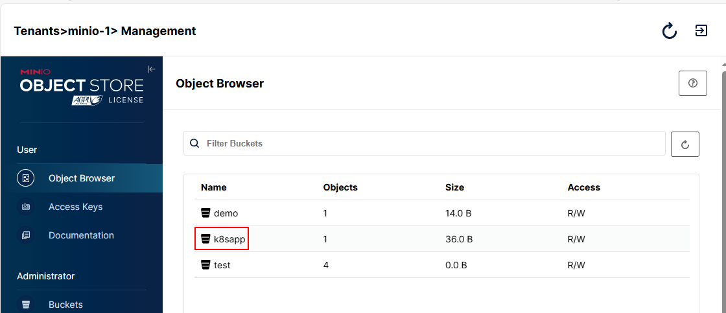Viewport: 726px width, 313px height.
Task: Refresh bucket list next to filter box
Action: [685, 144]
